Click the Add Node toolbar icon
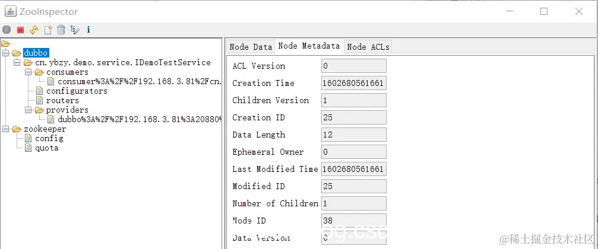Viewport: 598px width, 249px height. [x=48, y=29]
